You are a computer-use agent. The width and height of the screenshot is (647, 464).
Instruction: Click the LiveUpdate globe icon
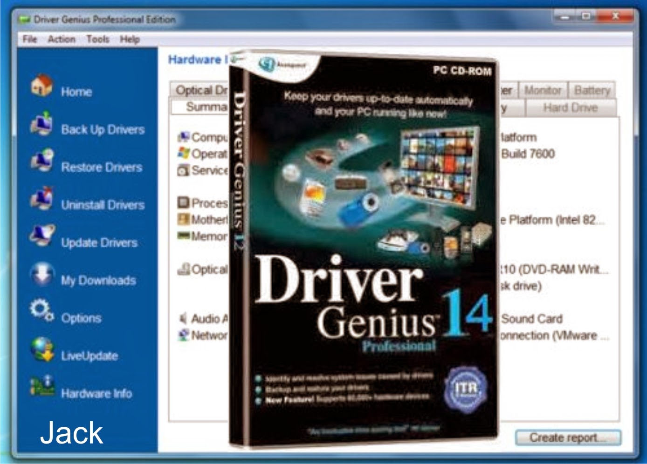point(42,350)
